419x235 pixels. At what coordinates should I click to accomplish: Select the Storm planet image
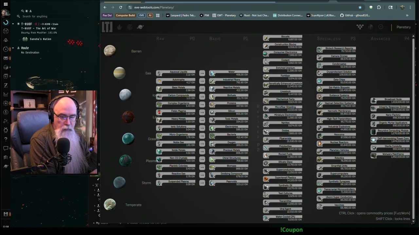click(x=119, y=182)
